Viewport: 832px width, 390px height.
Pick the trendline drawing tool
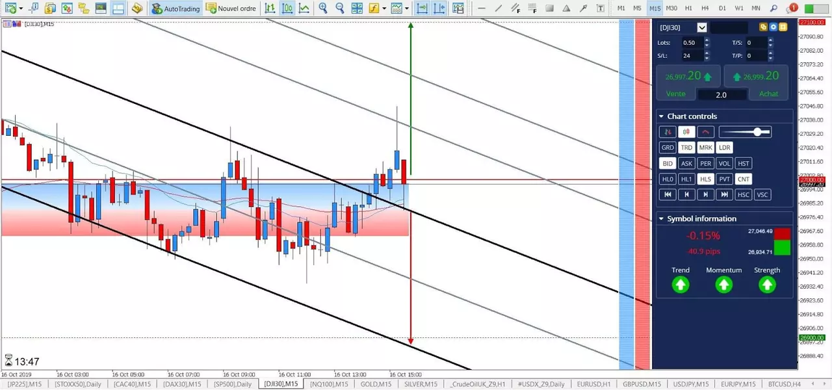[499, 8]
